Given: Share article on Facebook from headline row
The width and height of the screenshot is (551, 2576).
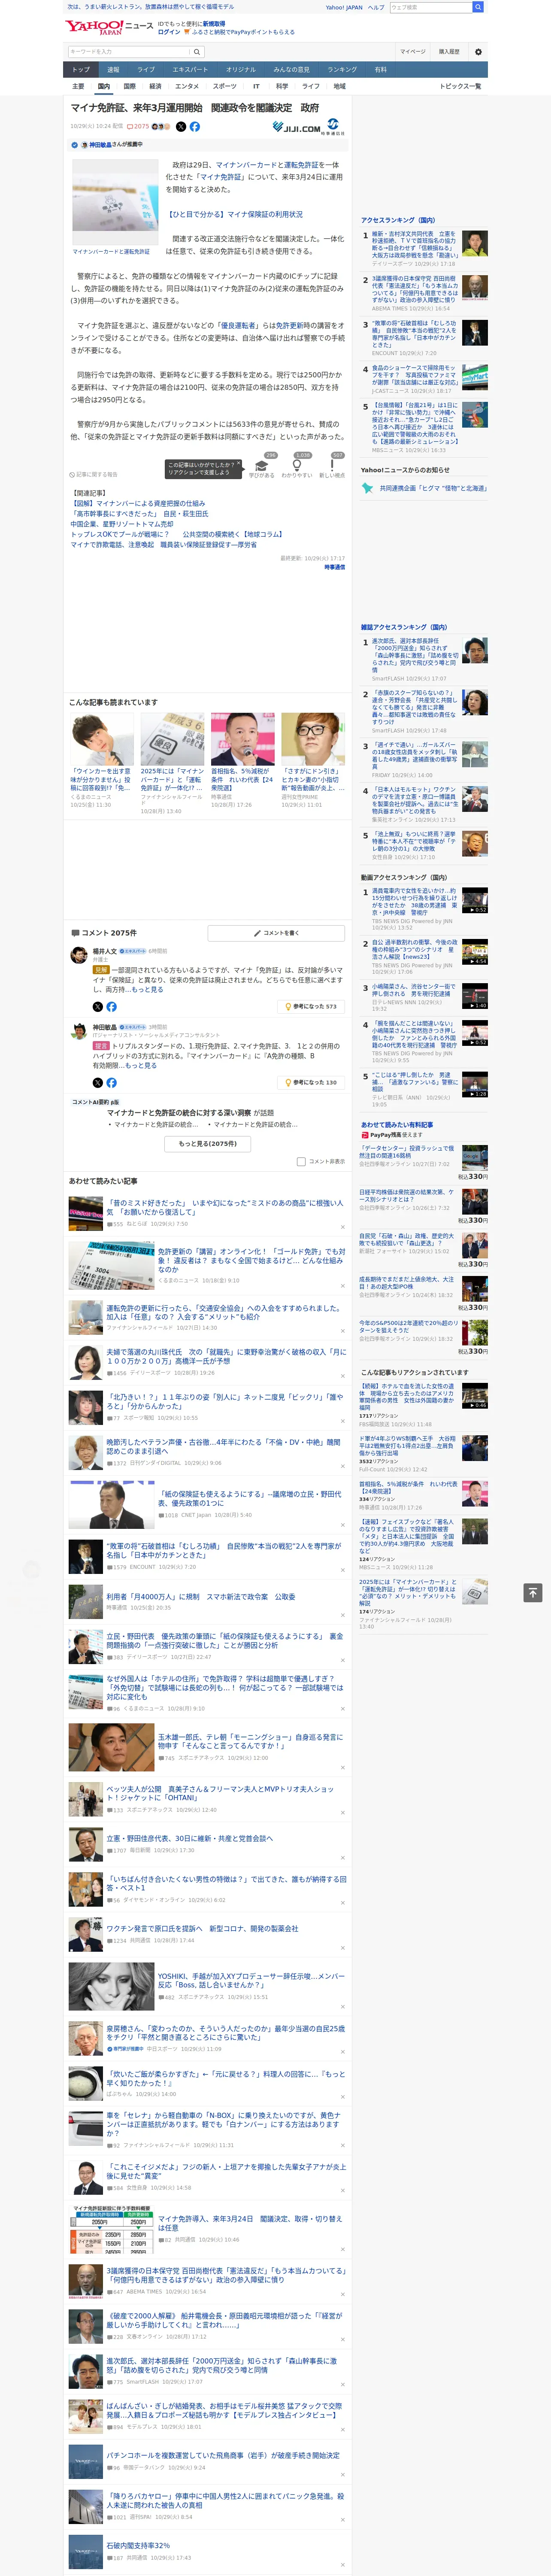Looking at the screenshot, I should tap(195, 127).
